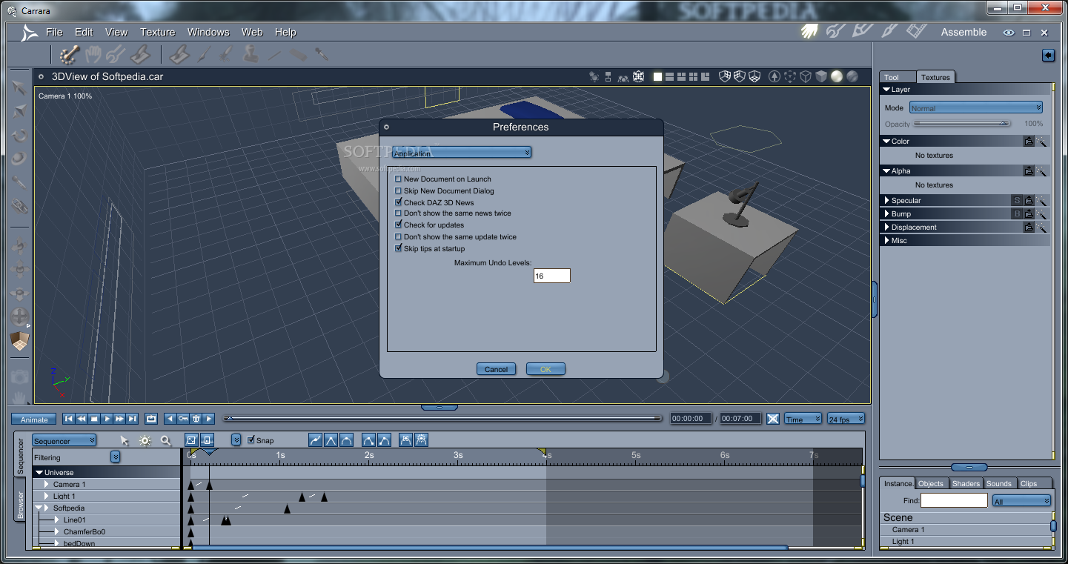Screen dimensions: 1068x564
Task: Click the Find text field in the Instances panel
Action: 954,501
